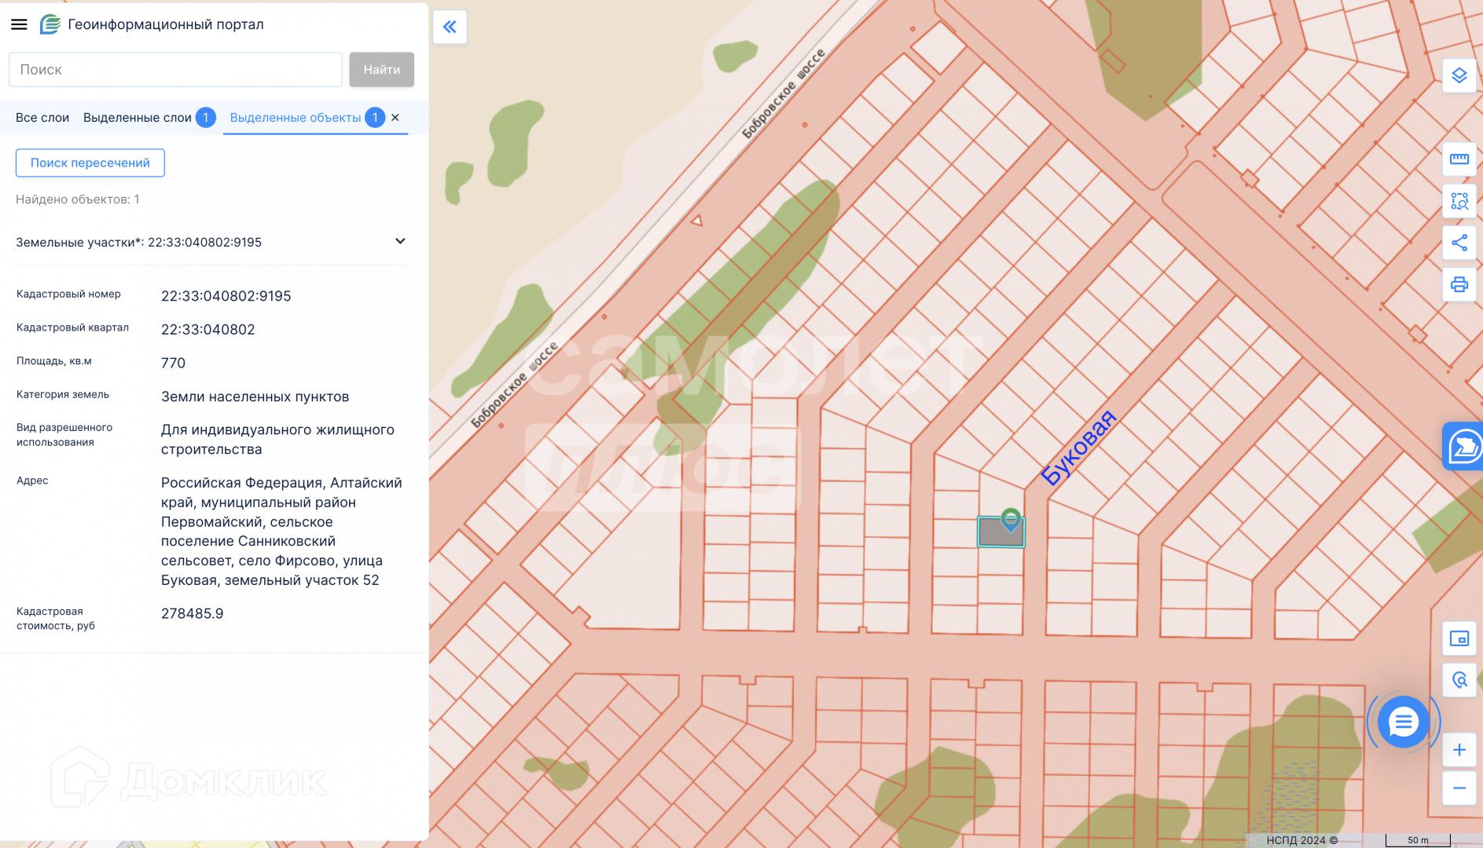The width and height of the screenshot is (1483, 848).
Task: Toggle the overview minimap icon
Action: (1459, 638)
